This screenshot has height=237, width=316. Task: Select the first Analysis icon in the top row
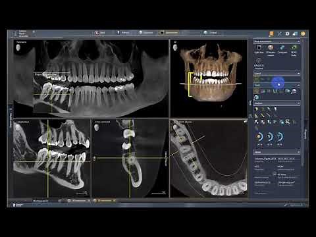[256, 109]
